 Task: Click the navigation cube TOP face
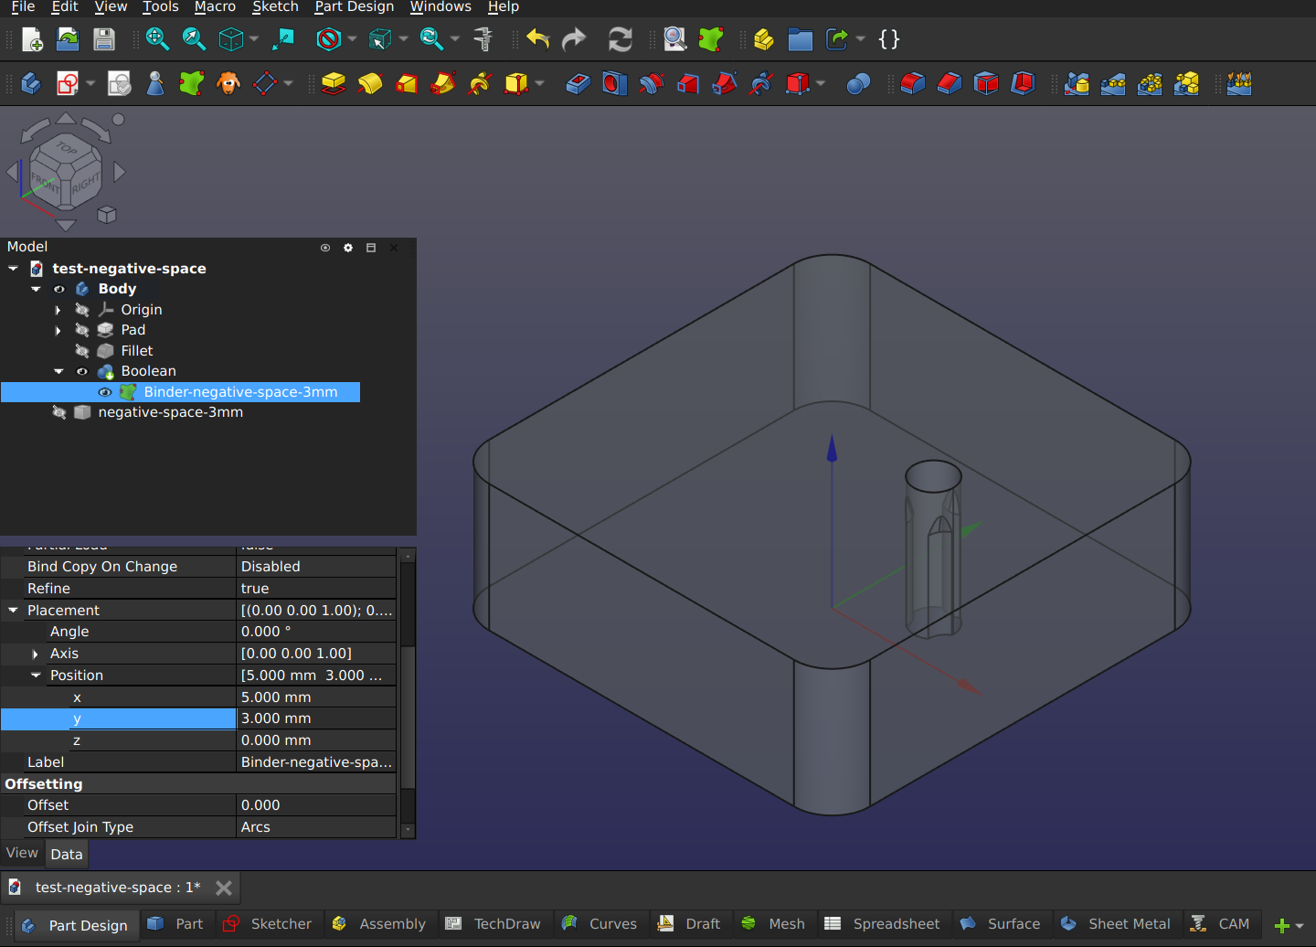click(67, 147)
